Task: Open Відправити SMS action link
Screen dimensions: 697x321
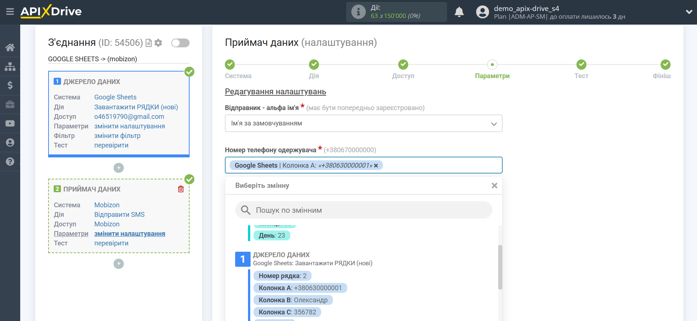Action: [119, 215]
